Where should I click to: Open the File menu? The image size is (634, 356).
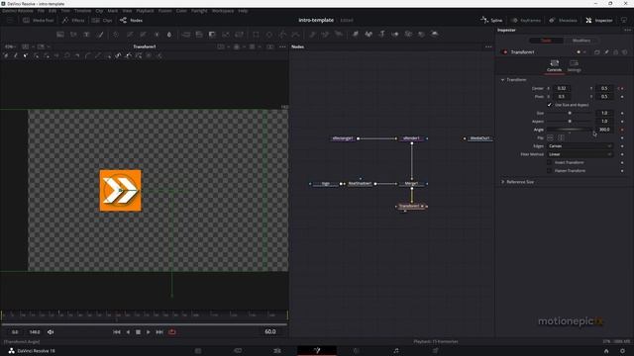[41, 11]
